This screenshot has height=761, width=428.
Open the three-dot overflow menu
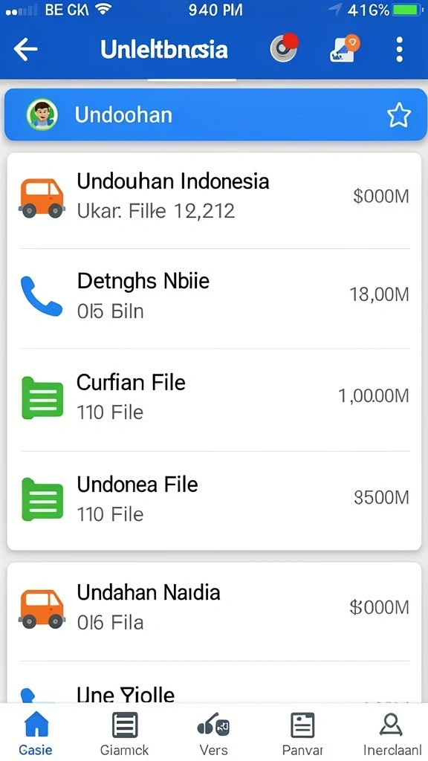tap(399, 49)
